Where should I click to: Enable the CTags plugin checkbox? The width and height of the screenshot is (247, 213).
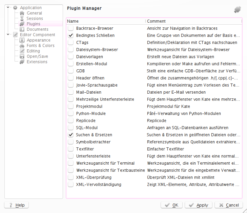pyautogui.click(x=71, y=43)
